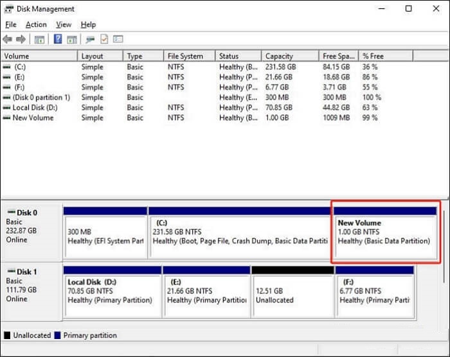450x357 pixels.
Task: Sort by the Free Space column header
Action: tap(339, 56)
